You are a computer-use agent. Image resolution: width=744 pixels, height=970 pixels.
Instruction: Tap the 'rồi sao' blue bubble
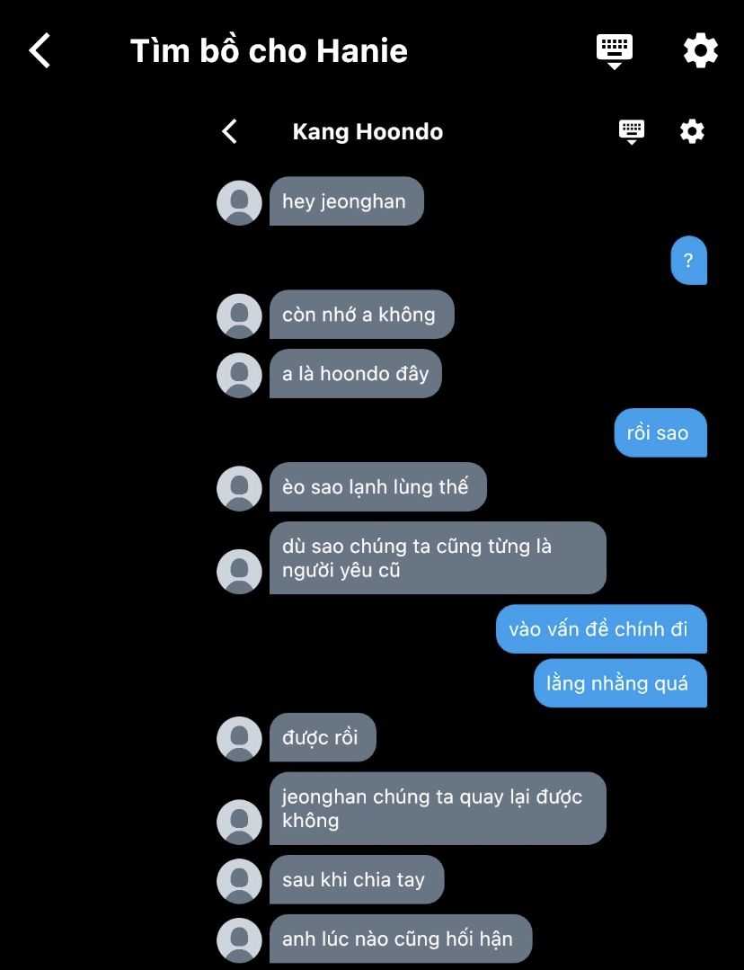(660, 432)
